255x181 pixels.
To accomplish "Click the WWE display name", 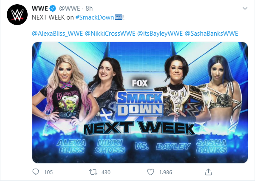I will click(x=40, y=8).
